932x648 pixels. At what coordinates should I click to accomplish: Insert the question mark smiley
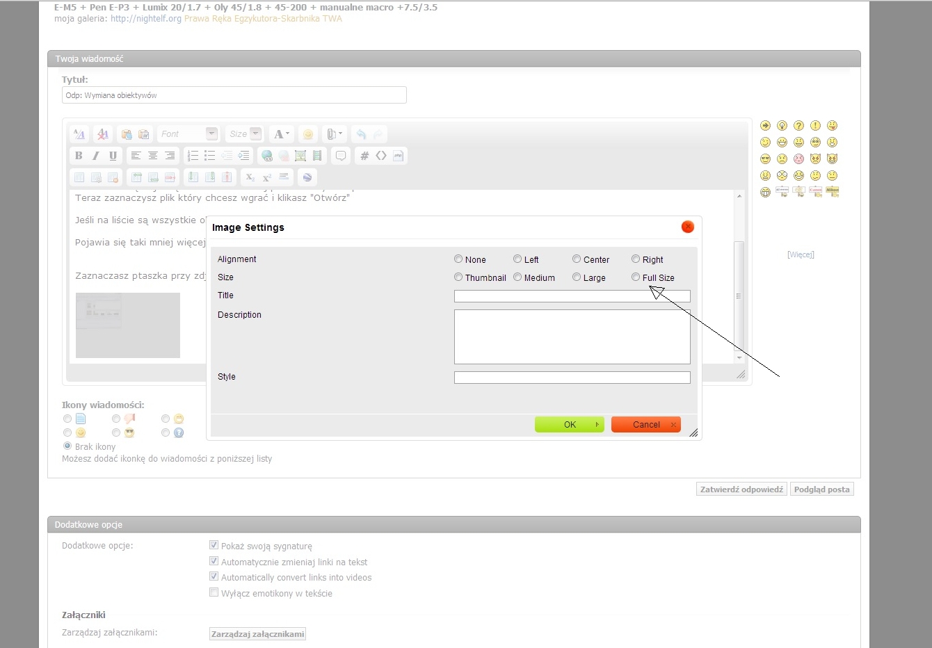pyautogui.click(x=798, y=126)
